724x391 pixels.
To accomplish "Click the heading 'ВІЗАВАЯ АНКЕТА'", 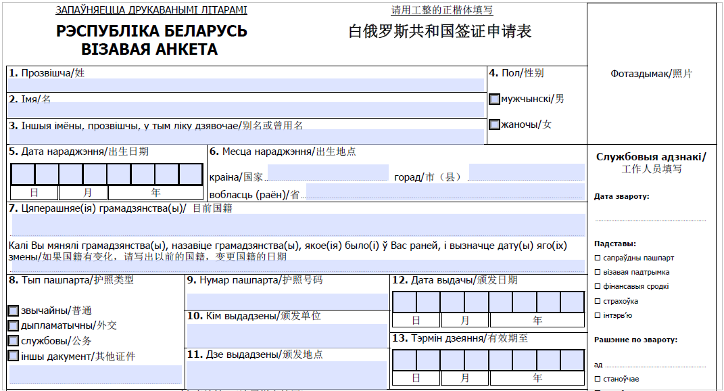I will 149,49.
